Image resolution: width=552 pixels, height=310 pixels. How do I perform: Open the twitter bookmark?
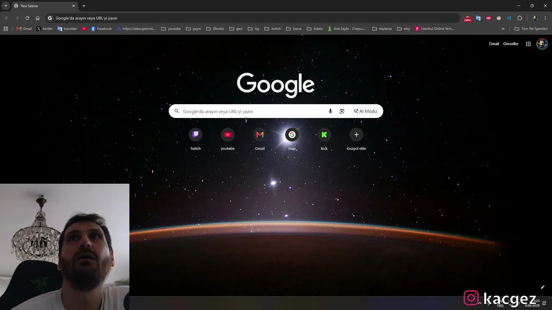tap(45, 29)
